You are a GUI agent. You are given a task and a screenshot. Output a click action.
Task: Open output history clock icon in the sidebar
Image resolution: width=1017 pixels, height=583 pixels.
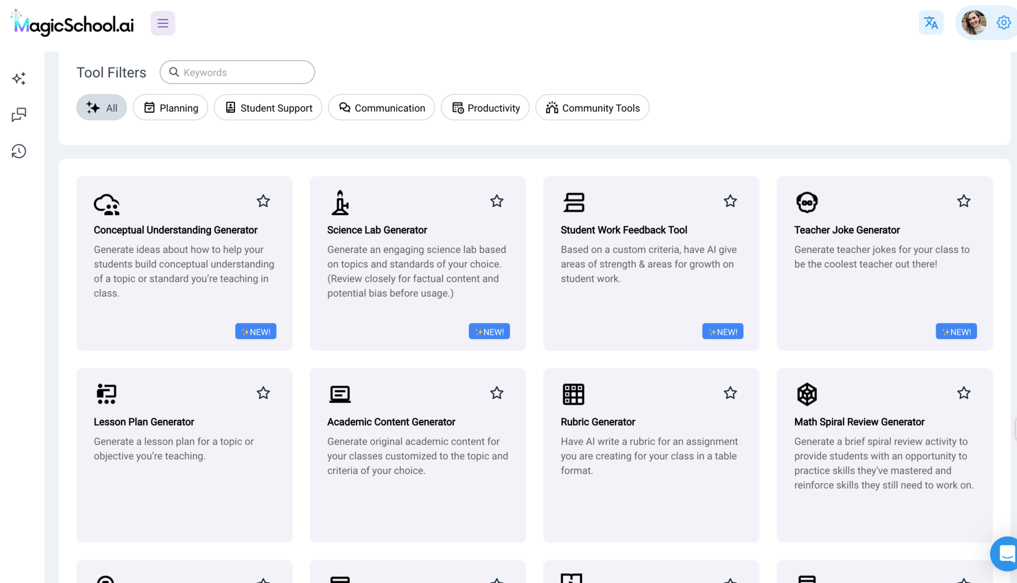tap(19, 151)
